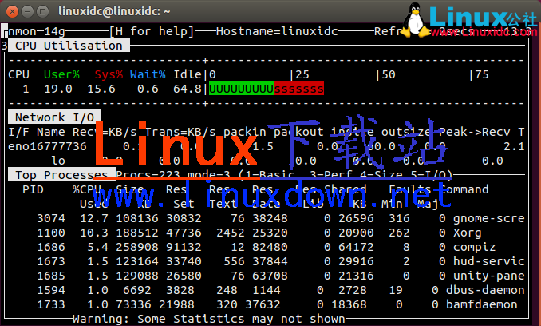Click PID 1100 in process list
Viewport: 541px width, 326px height.
[x=51, y=233]
